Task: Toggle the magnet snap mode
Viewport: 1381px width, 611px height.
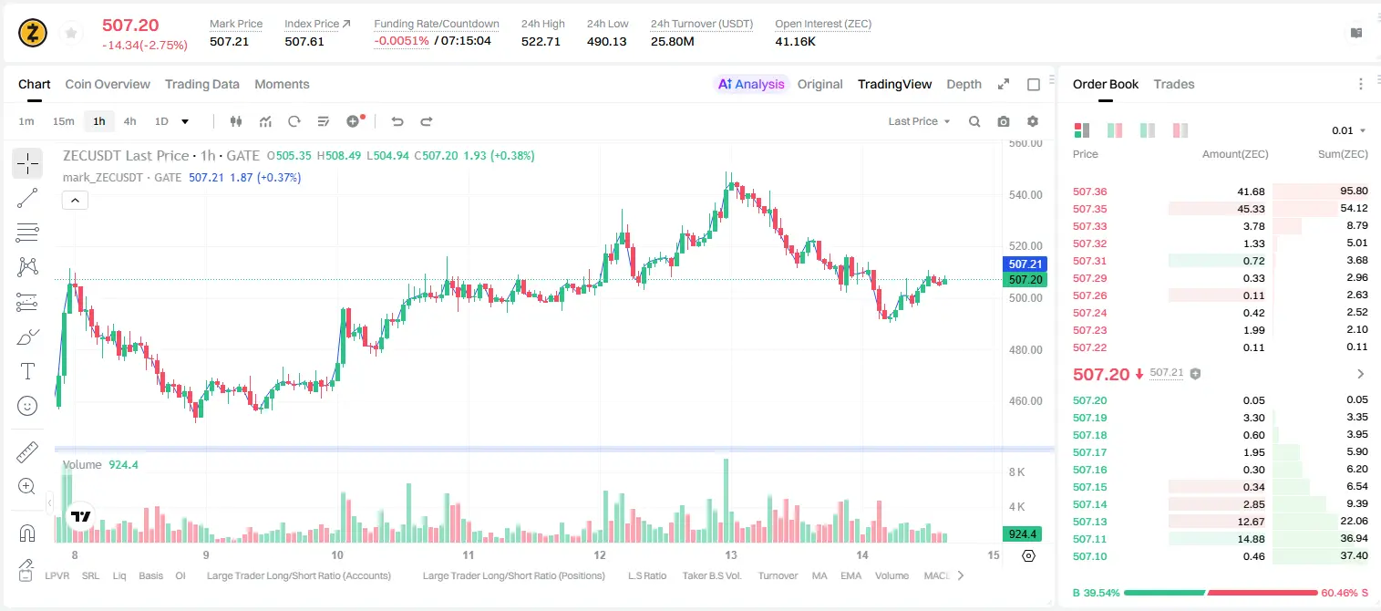Action: pyautogui.click(x=27, y=533)
